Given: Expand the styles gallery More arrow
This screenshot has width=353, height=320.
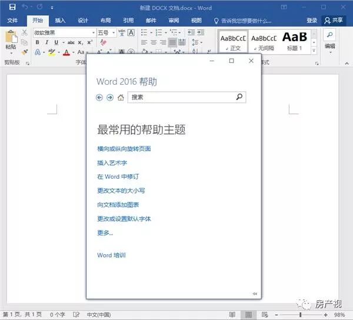Looking at the screenshot, I should tap(314, 51).
